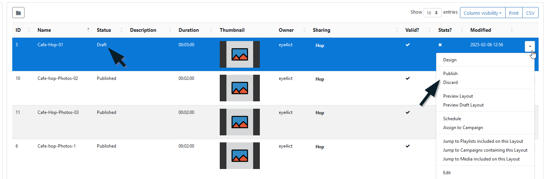Sort by Status column header
549x179 pixels.
(x=110, y=30)
